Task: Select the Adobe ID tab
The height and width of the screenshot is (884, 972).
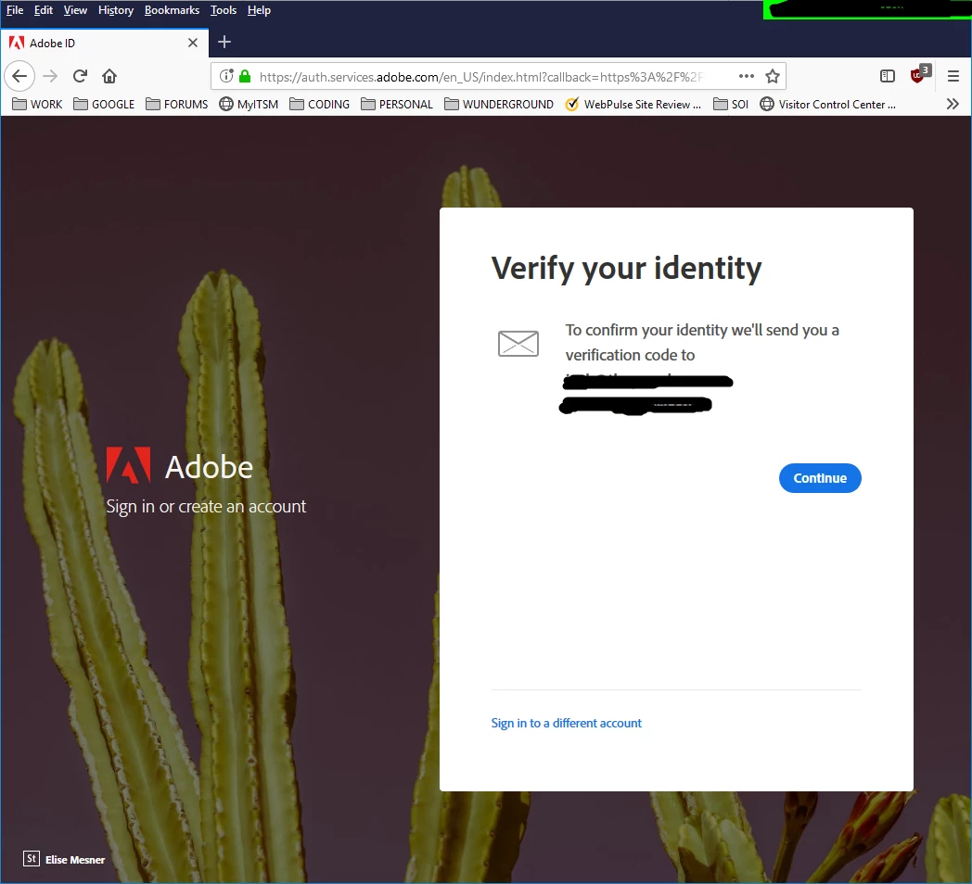Action: (x=104, y=43)
